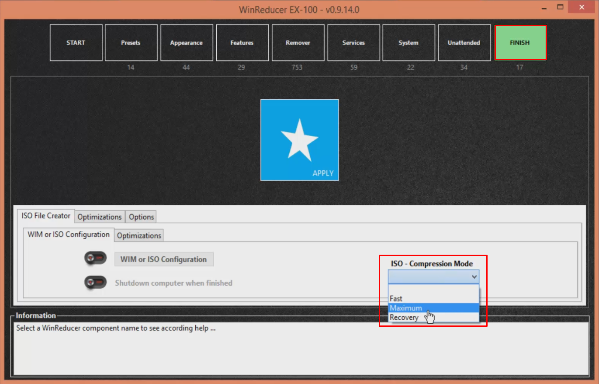Open the Features section
Image resolution: width=599 pixels, height=384 pixels.
click(x=242, y=43)
